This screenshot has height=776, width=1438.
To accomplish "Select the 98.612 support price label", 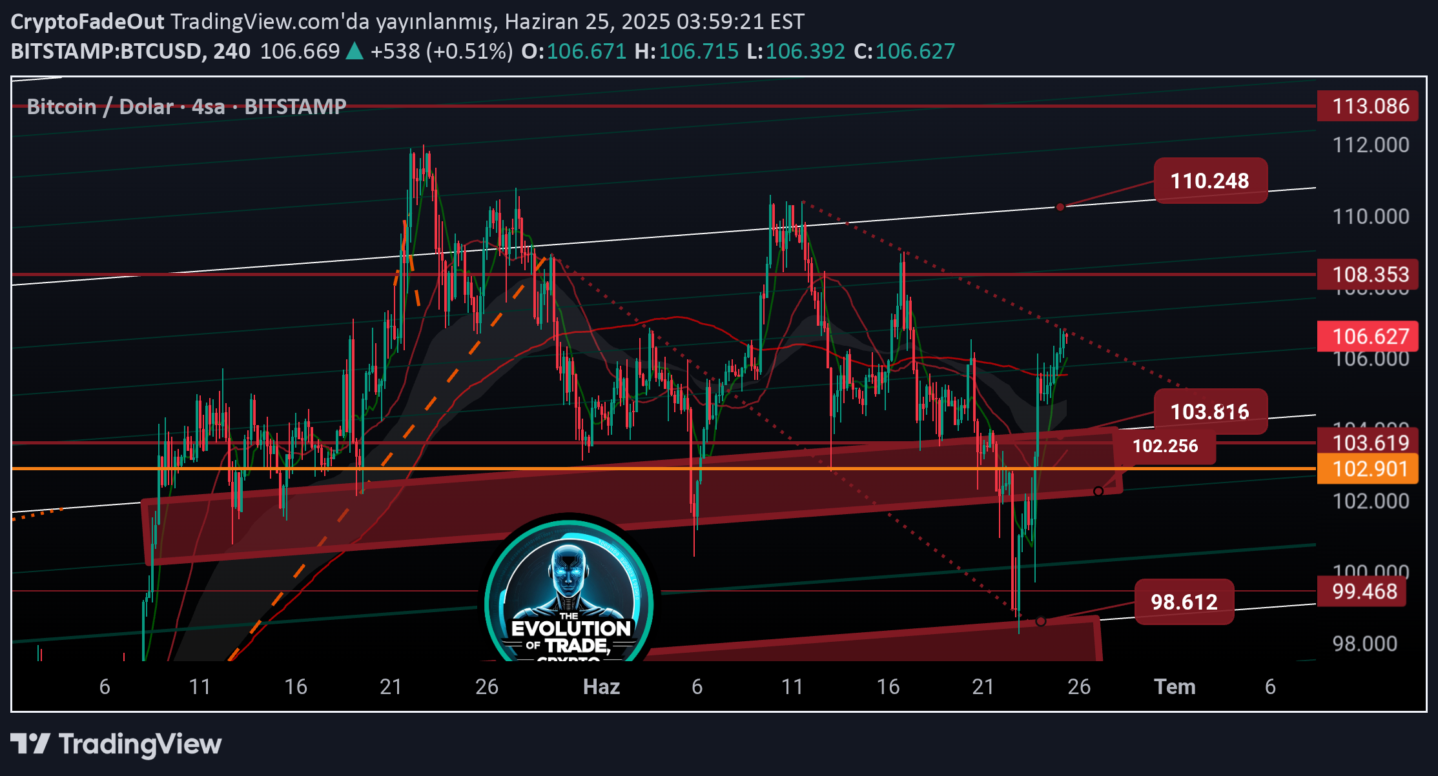I will point(1184,602).
